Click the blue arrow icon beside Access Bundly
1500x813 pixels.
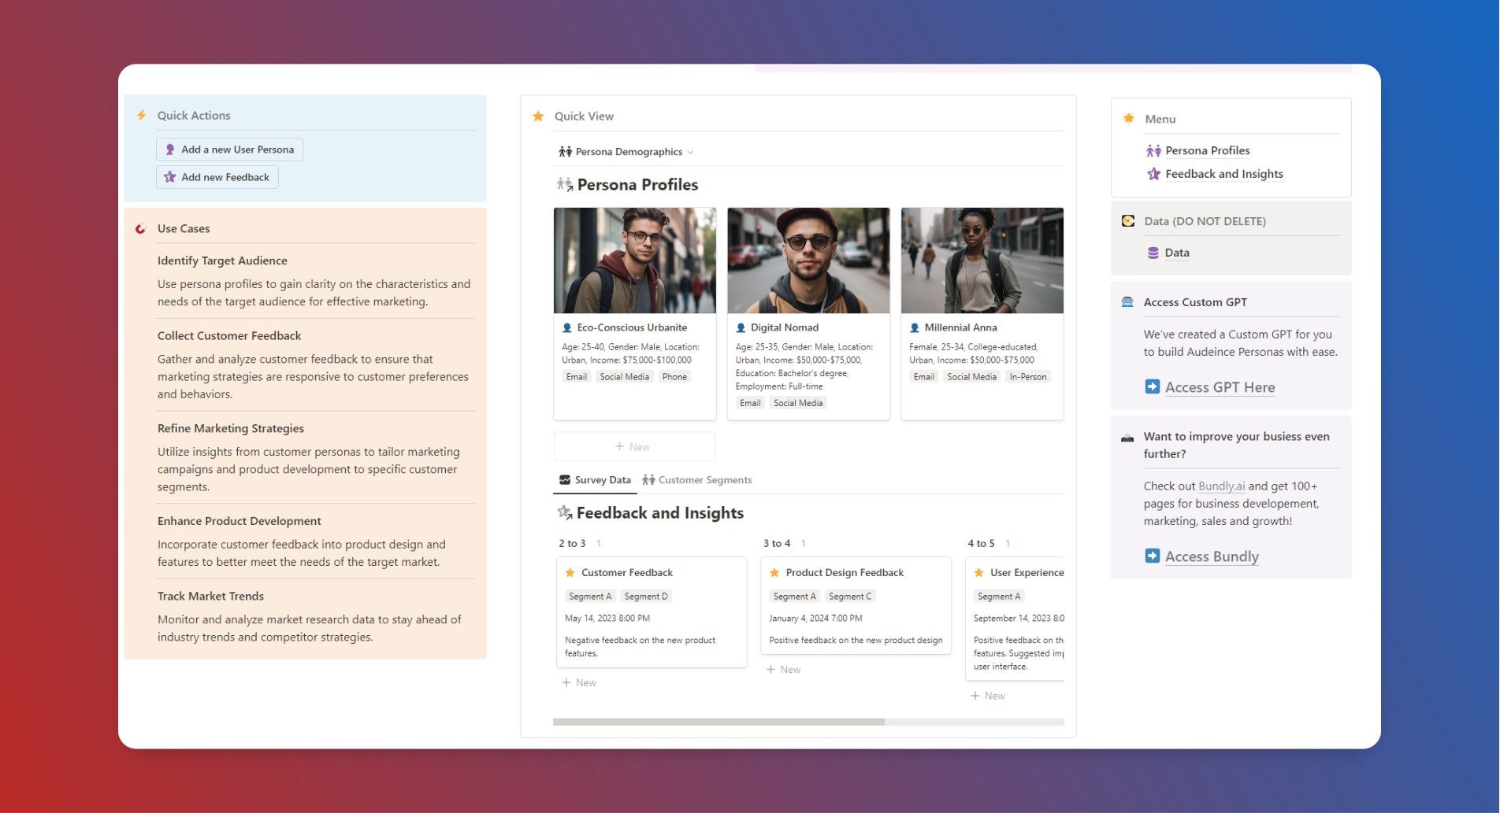pos(1153,556)
